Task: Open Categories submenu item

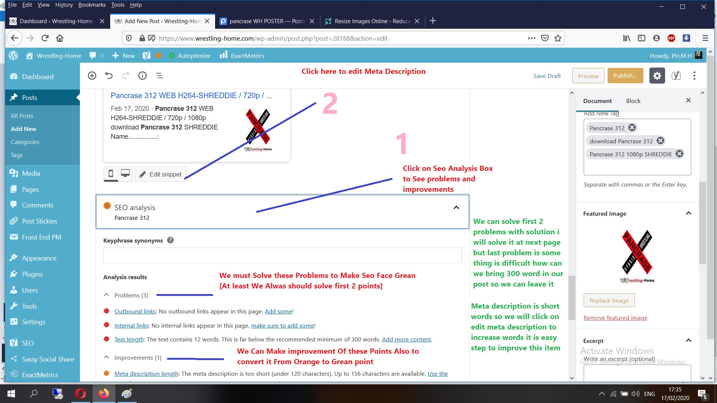Action: [x=25, y=142]
